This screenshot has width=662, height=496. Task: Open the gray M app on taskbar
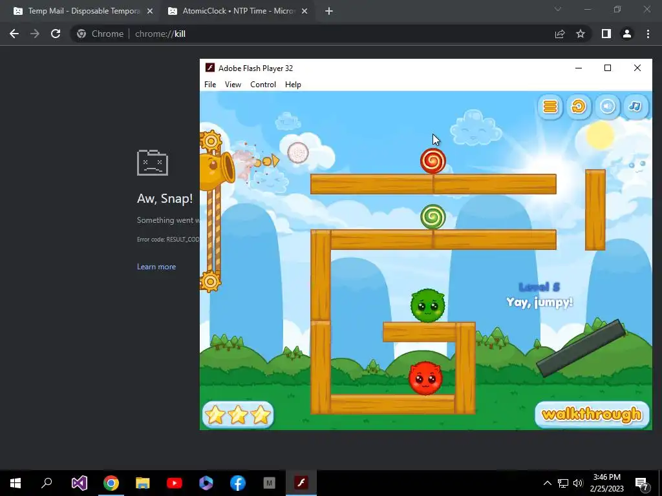(x=270, y=483)
